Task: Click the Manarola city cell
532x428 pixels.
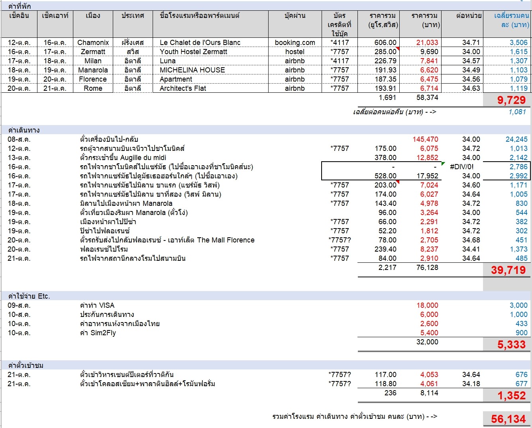Action: (x=93, y=70)
